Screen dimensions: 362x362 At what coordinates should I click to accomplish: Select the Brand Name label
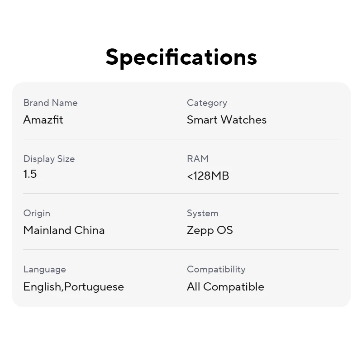pos(51,103)
